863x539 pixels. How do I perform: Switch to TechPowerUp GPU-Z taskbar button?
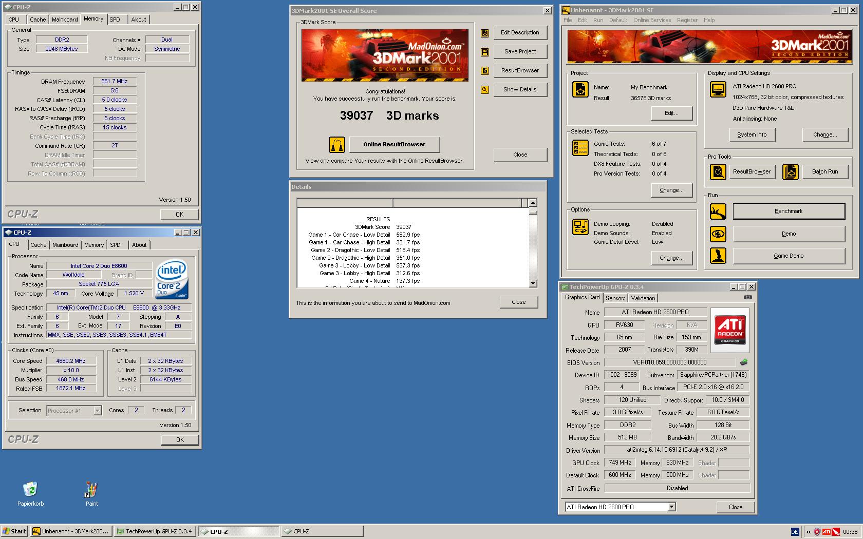click(154, 532)
